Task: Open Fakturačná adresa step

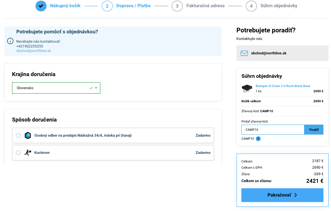Action: (x=205, y=6)
